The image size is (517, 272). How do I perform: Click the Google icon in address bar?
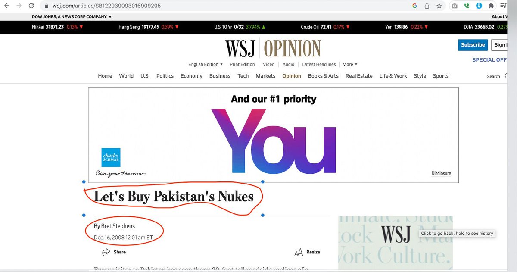[414, 6]
